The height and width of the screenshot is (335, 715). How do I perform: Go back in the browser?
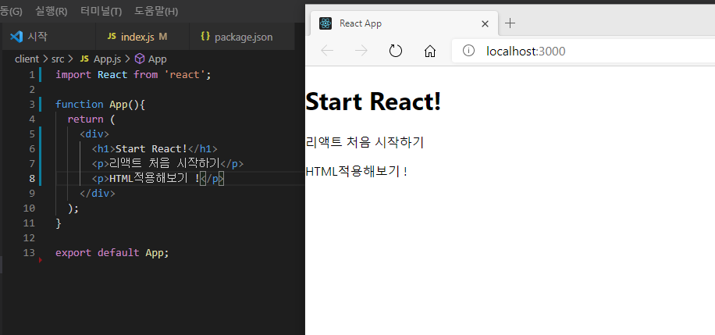pyautogui.click(x=327, y=51)
